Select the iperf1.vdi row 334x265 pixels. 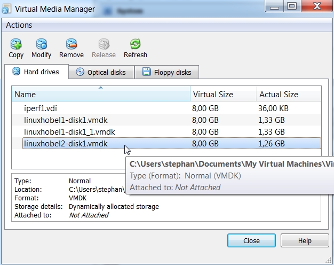pyautogui.click(x=166, y=108)
